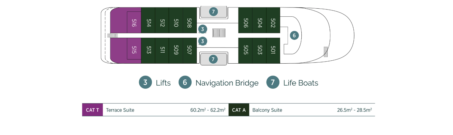Click the Lifts legend icon 3
Screen dimensions: 453x135
[145, 82]
